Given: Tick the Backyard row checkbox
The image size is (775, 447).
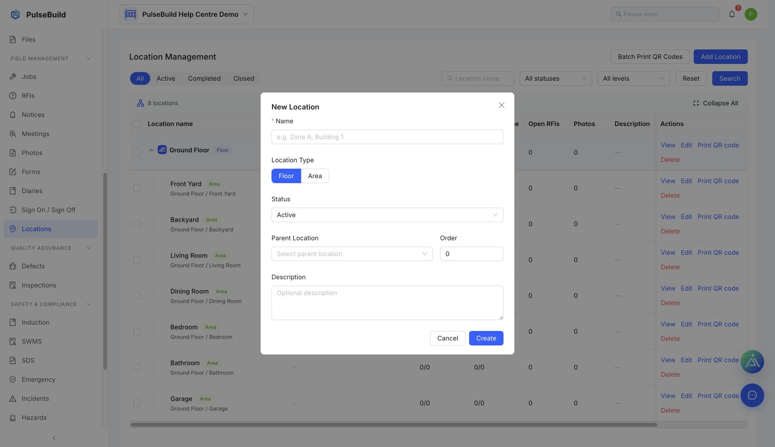Looking at the screenshot, I should point(137,224).
